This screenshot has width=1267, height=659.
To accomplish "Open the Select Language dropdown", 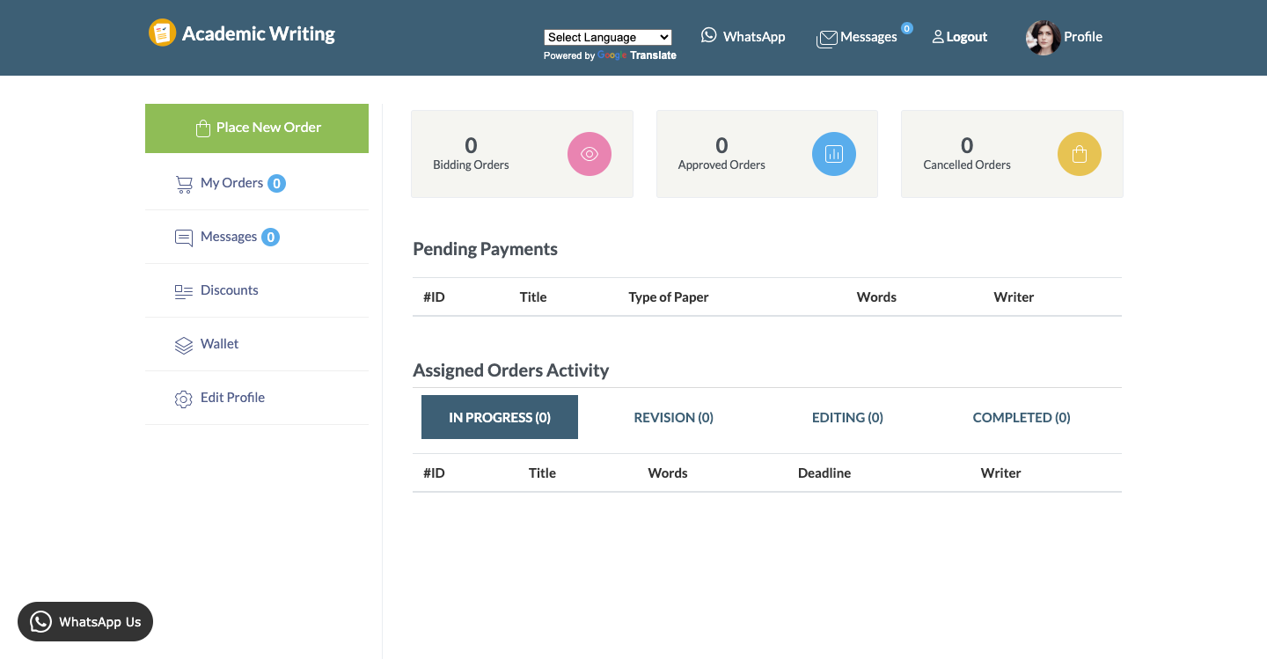I will click(x=607, y=37).
